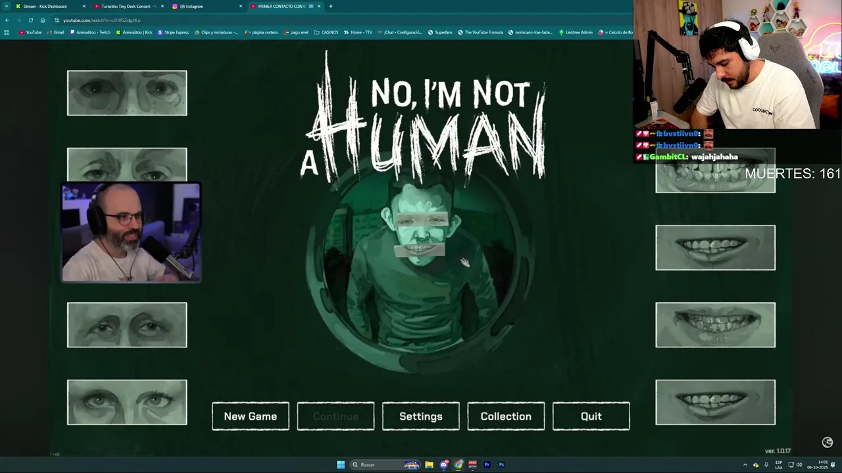Click the bottom-most eyes portrait on the left
The width and height of the screenshot is (842, 473).
pyautogui.click(x=127, y=402)
